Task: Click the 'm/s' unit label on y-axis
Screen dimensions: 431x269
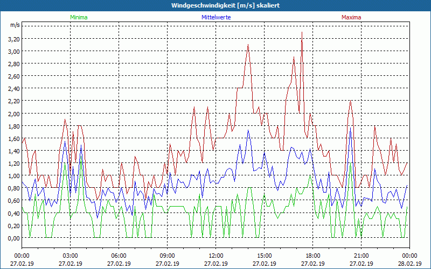Action: [x=15, y=25]
